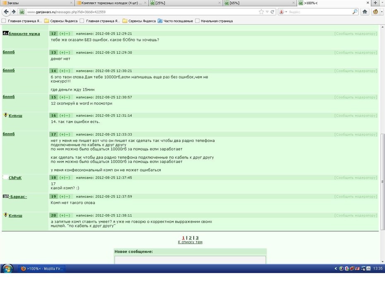The height and width of the screenshot is (288, 385).
Task: Click scroll down arrow of page scrollbar
Action: [383, 261]
